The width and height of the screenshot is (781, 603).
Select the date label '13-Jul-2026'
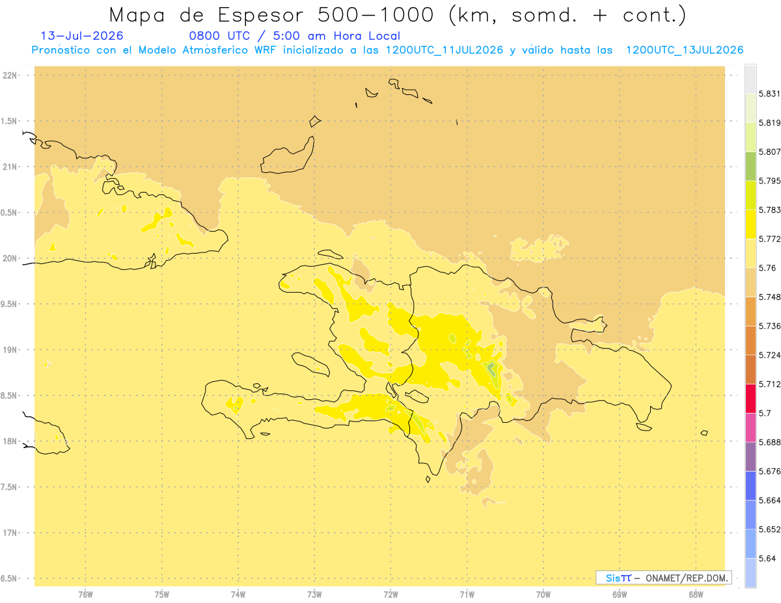(82, 36)
